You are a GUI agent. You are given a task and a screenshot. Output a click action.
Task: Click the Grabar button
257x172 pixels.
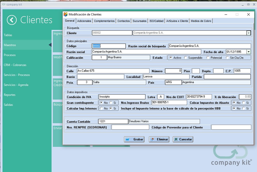pyautogui.click(x=134, y=139)
